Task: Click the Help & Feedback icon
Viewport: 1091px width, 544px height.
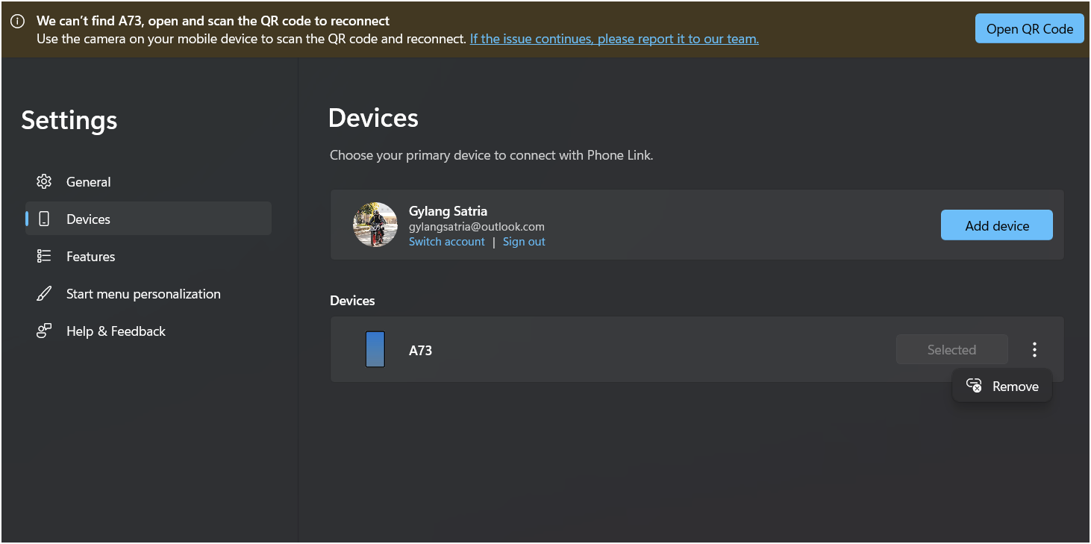Action: pyautogui.click(x=44, y=331)
